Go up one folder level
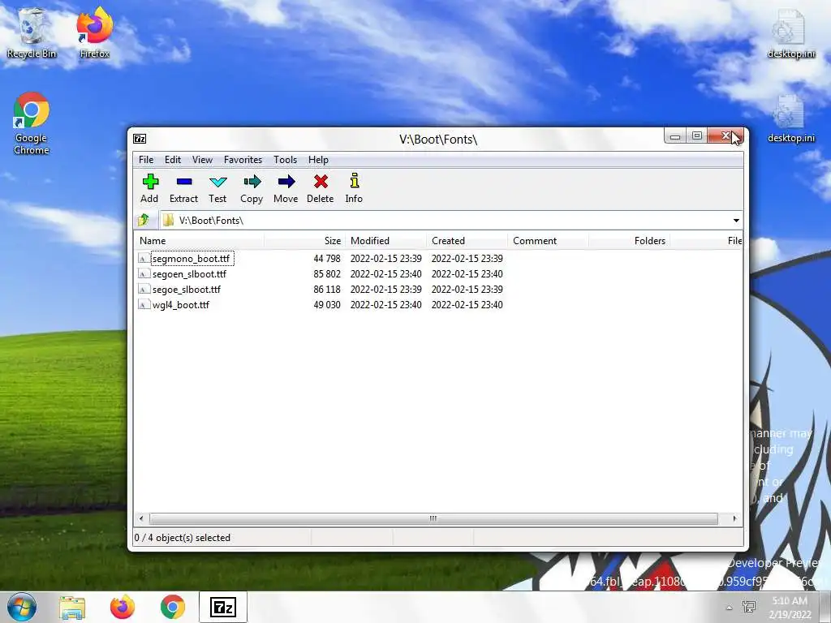The image size is (831, 623). tap(144, 220)
